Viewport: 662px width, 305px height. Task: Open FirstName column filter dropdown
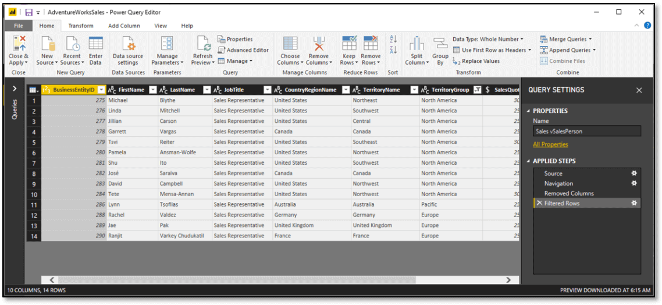(x=153, y=90)
